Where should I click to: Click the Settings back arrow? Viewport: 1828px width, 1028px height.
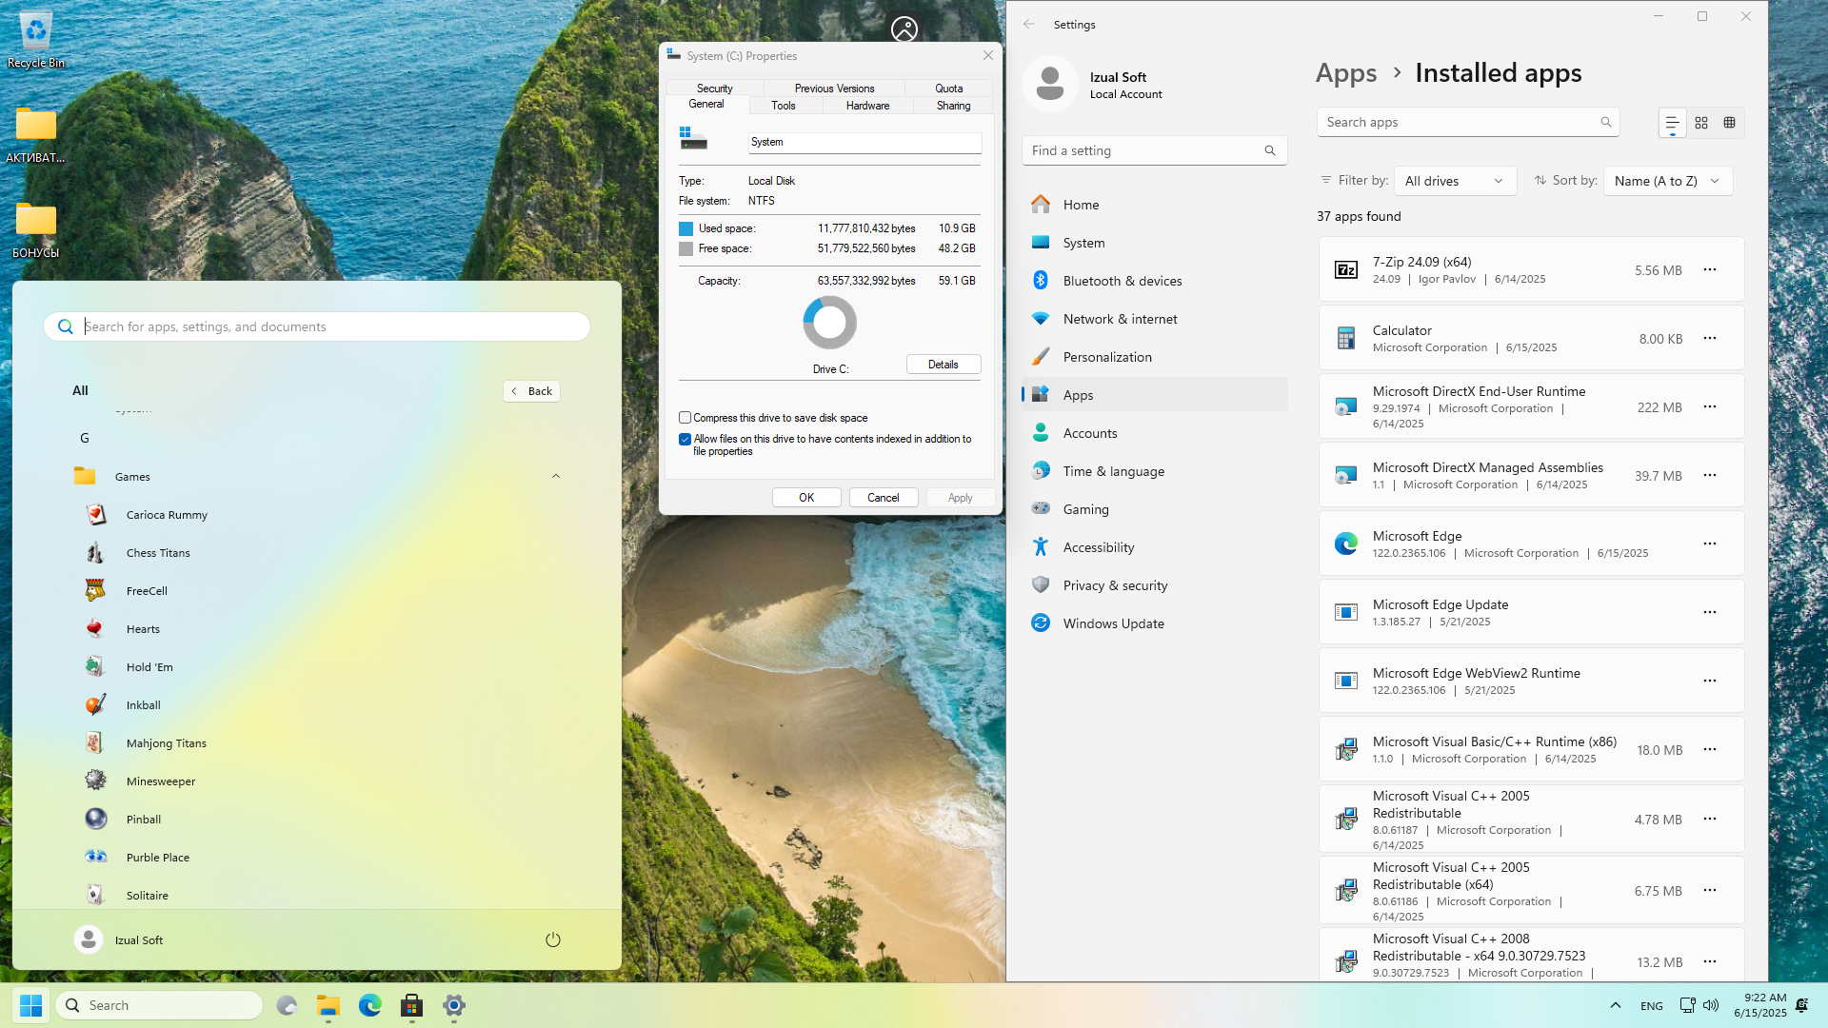(1029, 25)
